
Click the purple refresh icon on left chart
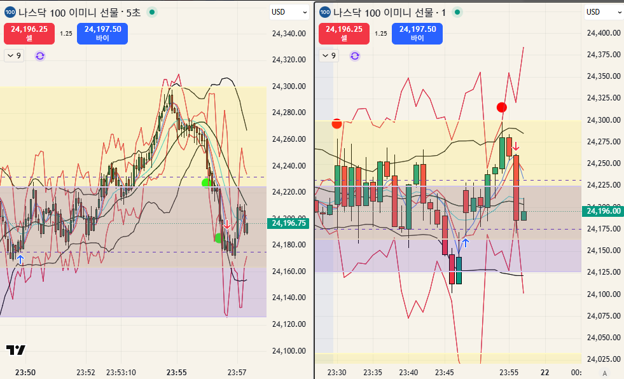pos(40,56)
